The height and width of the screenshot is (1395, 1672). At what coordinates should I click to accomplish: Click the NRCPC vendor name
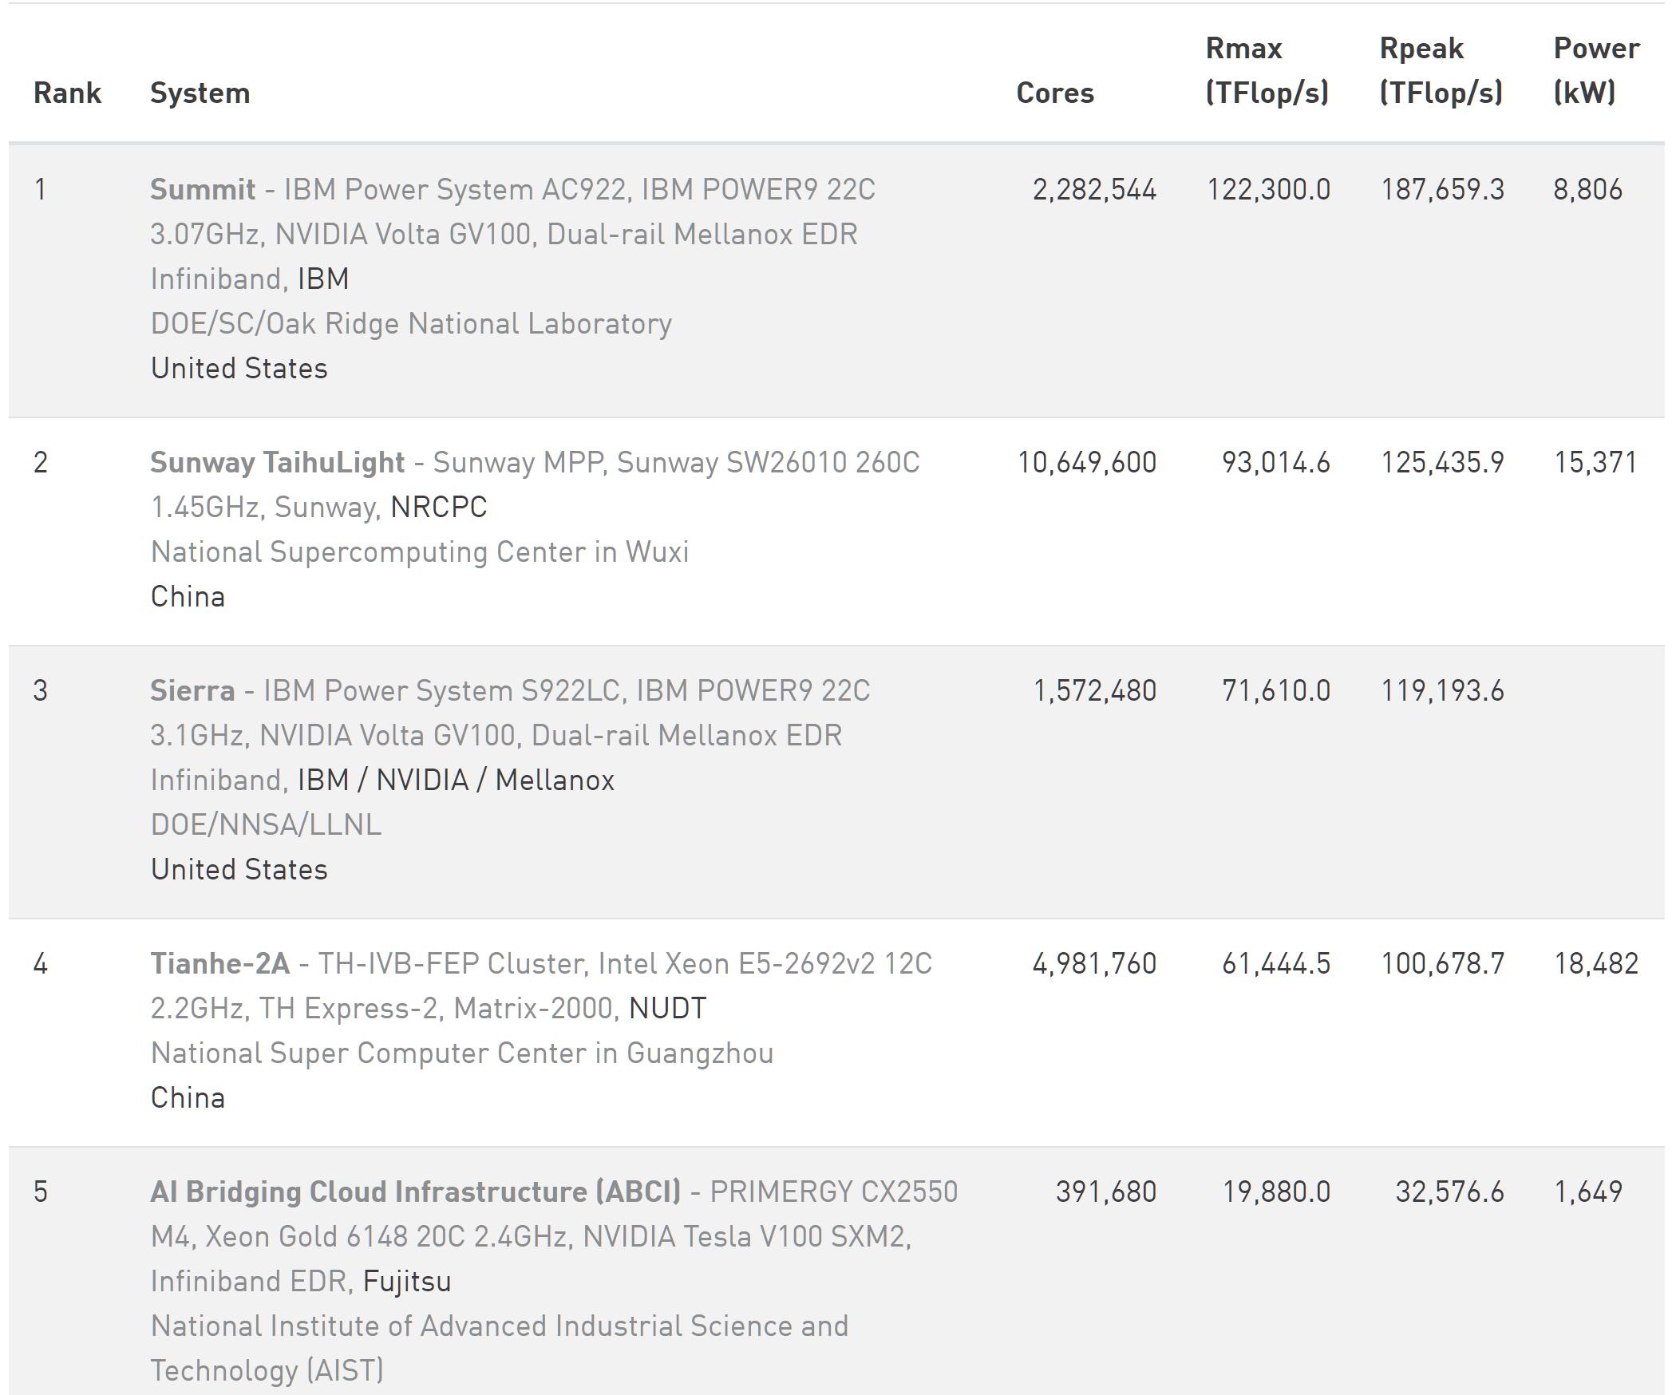439,508
